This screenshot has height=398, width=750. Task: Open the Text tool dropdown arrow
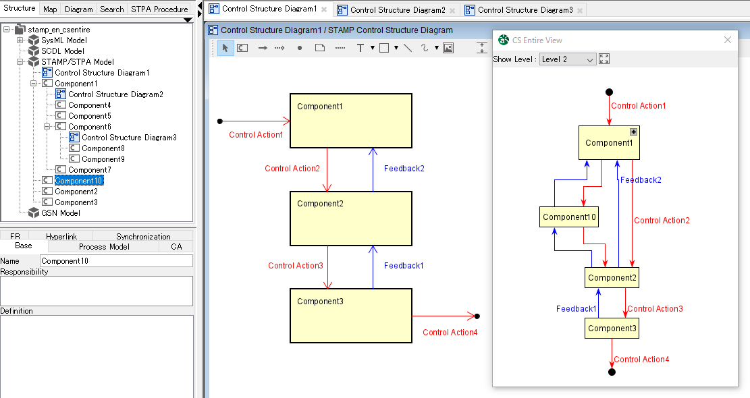372,48
